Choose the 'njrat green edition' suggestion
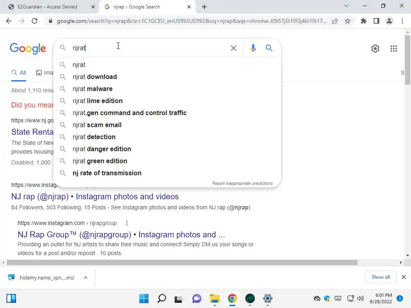Viewport: 411px width, 308px height. (x=167, y=161)
